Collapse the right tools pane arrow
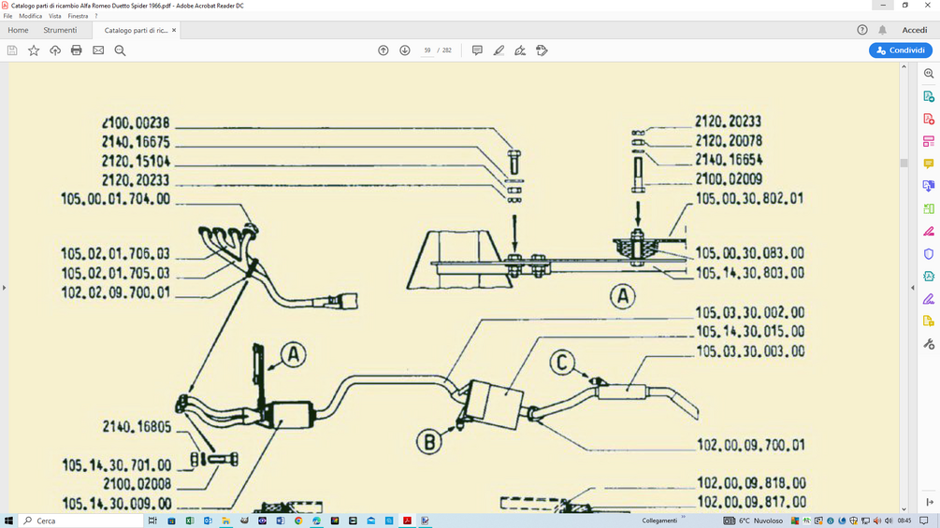The image size is (940, 528). [913, 288]
